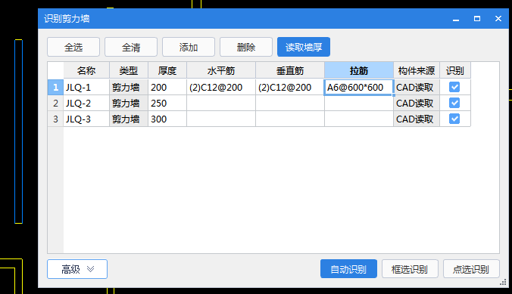Screen dimensions: 512x294
Task: Click the 读取墙厚 button
Action: (304, 47)
